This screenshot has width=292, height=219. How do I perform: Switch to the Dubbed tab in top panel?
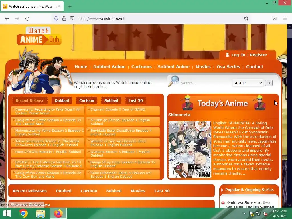tap(62, 100)
